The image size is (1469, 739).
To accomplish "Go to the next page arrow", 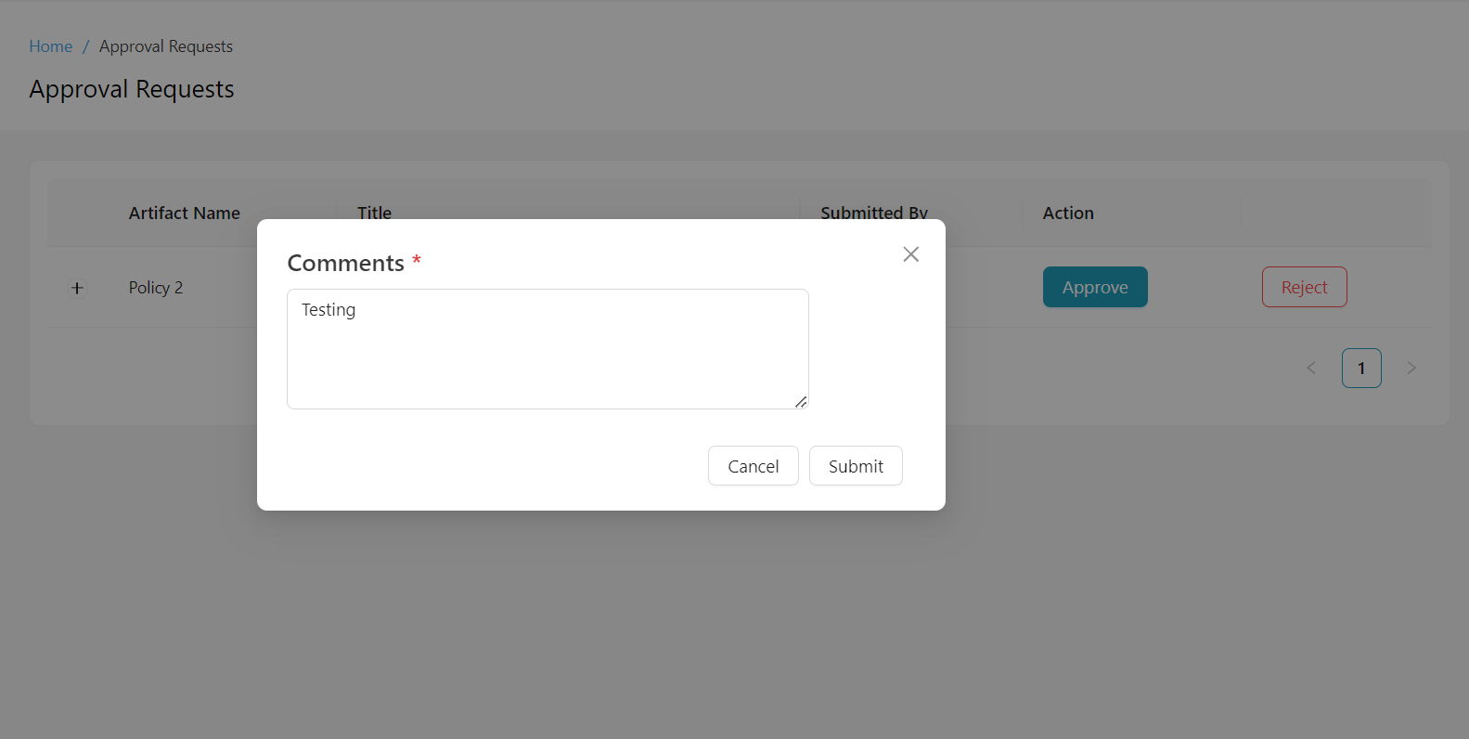I will pyautogui.click(x=1411, y=369).
